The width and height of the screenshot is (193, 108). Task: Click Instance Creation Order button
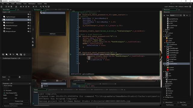[x=16, y=104]
